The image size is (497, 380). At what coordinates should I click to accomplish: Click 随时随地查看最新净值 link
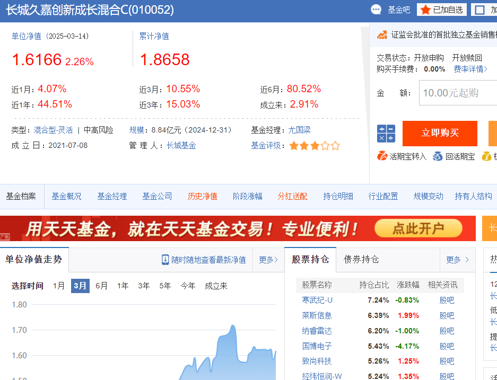point(208,260)
